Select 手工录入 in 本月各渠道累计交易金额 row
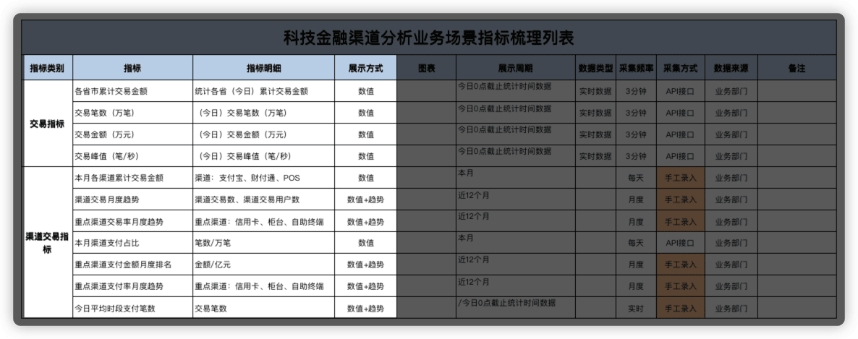 [681, 178]
